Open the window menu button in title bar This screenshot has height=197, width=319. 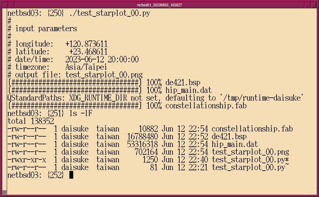click(5, 5)
